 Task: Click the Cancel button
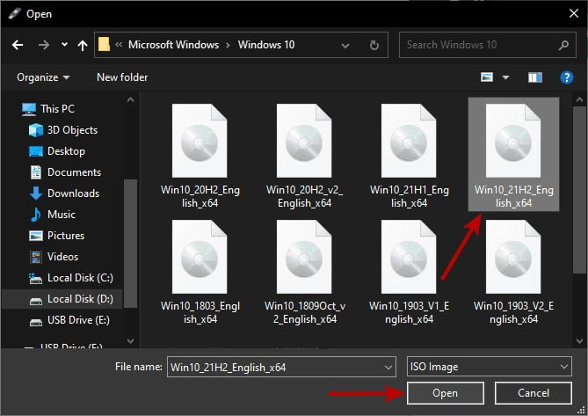pos(533,393)
